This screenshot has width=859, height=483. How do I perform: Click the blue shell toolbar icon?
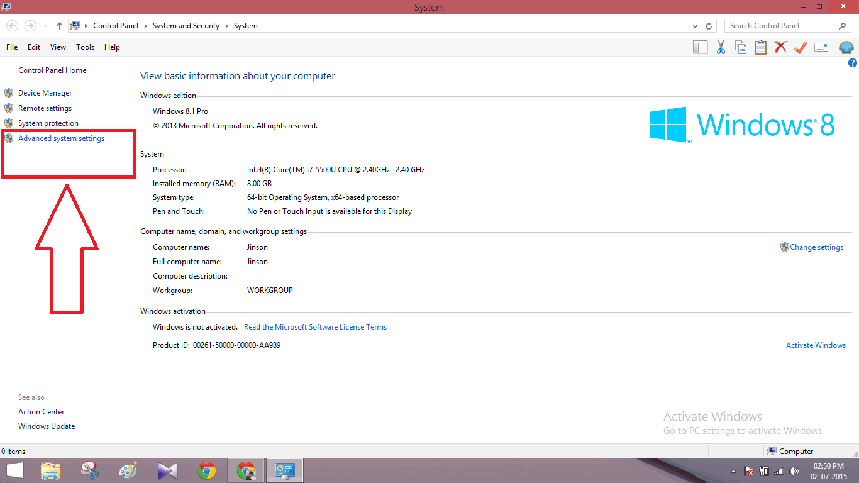coord(846,47)
